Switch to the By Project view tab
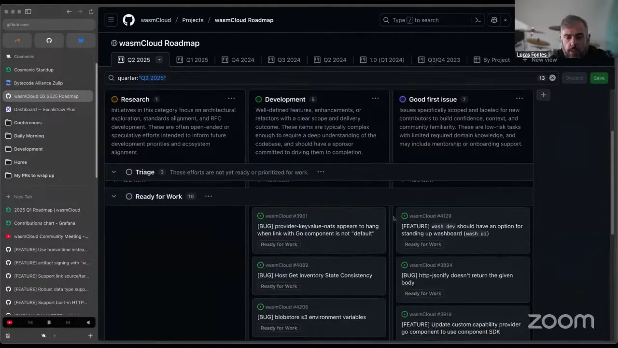 (x=492, y=60)
